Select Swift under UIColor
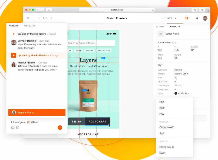Viewport: 218px width, 160px height. click(162, 153)
